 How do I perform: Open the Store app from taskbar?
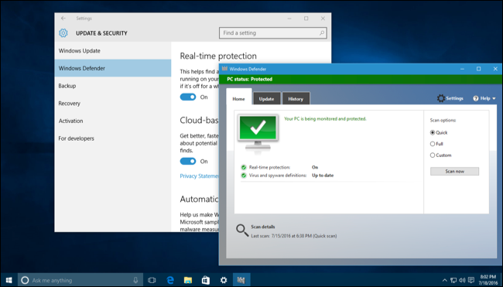tap(206, 280)
